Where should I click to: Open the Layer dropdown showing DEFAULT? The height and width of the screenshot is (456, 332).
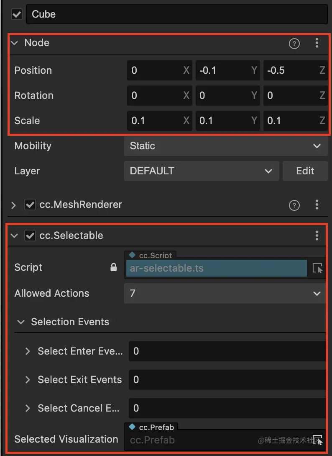point(201,171)
